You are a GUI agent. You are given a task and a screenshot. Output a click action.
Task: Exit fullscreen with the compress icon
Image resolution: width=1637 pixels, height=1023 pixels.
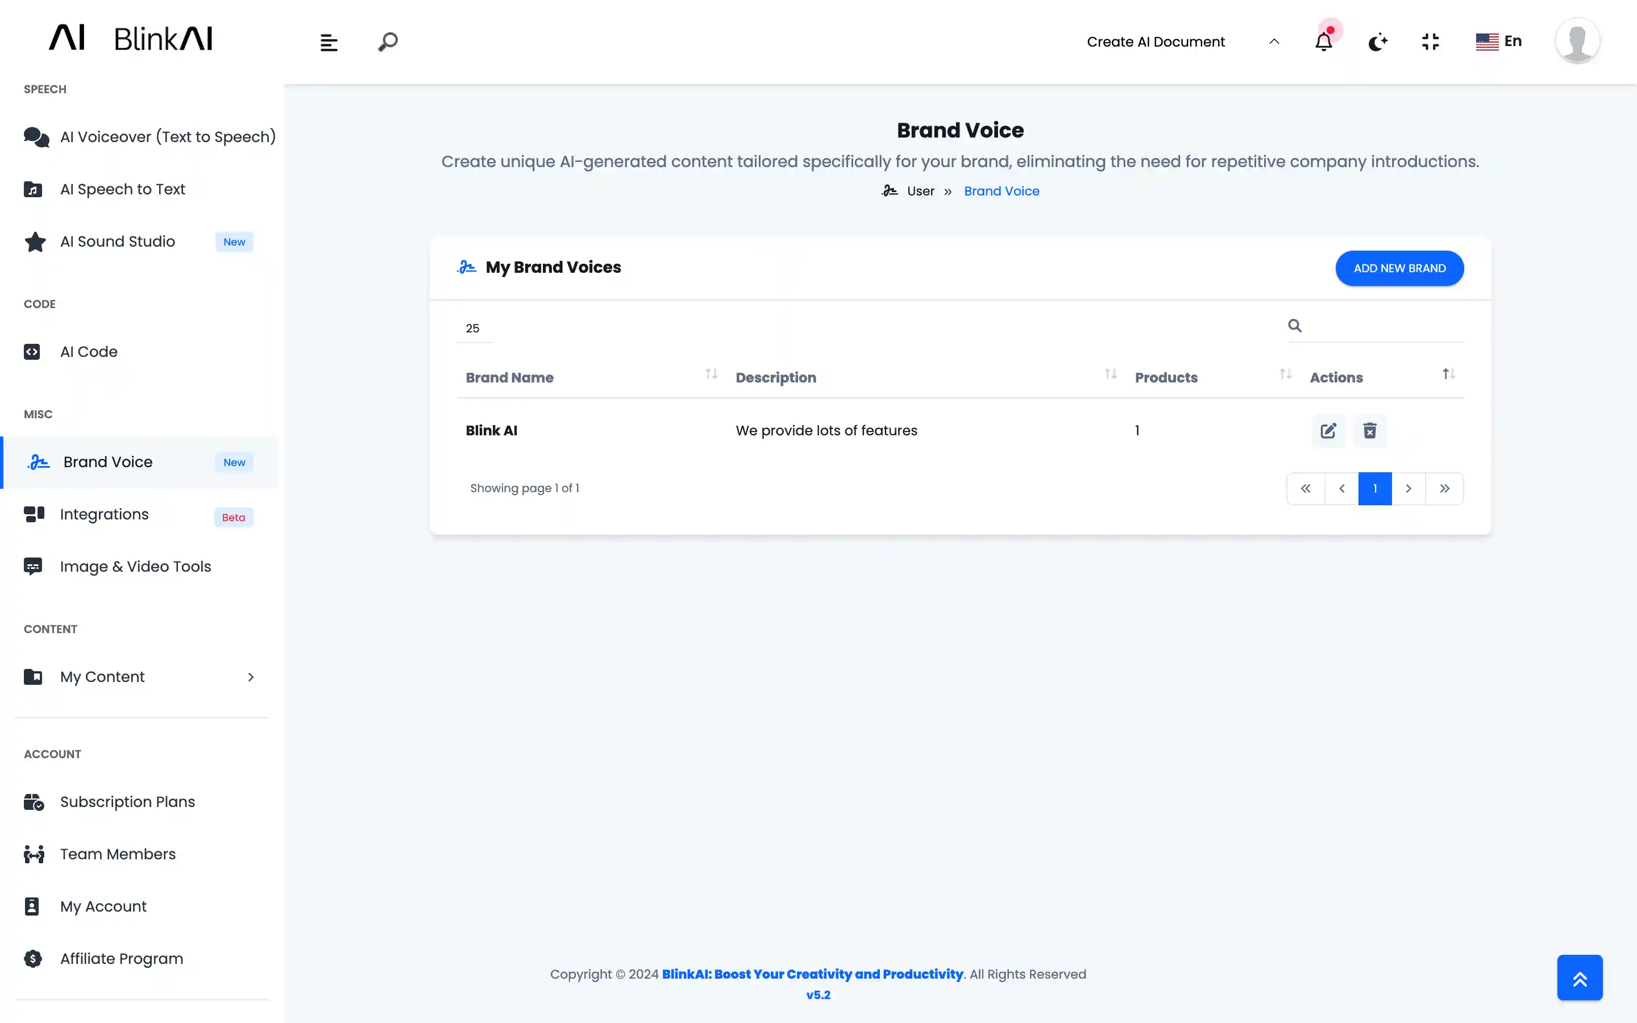1430,42
